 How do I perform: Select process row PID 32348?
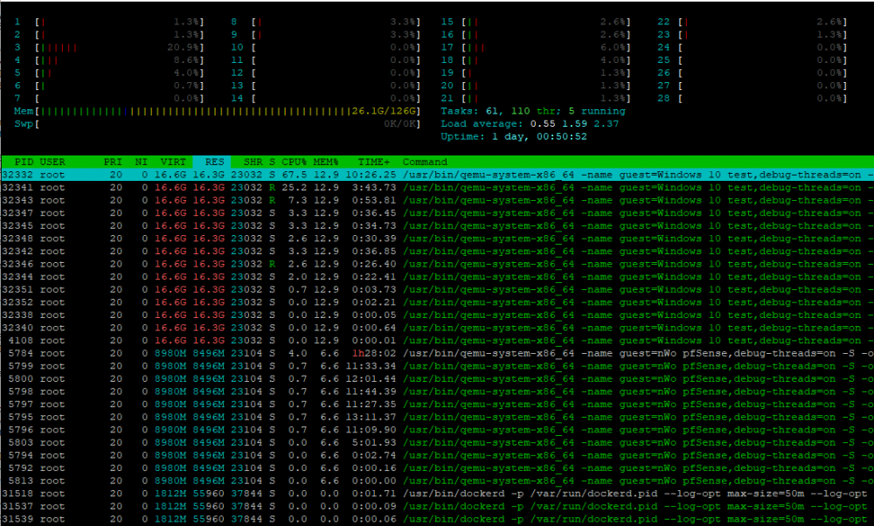tap(437, 239)
